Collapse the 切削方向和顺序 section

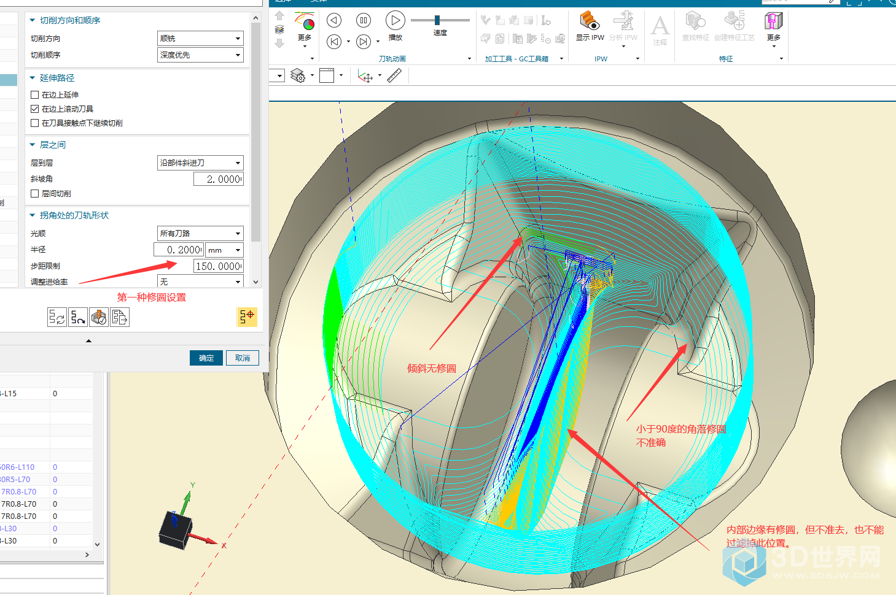[33, 20]
